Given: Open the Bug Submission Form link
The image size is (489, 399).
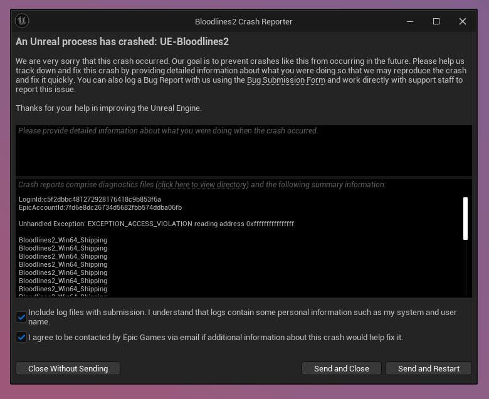Looking at the screenshot, I should (286, 80).
